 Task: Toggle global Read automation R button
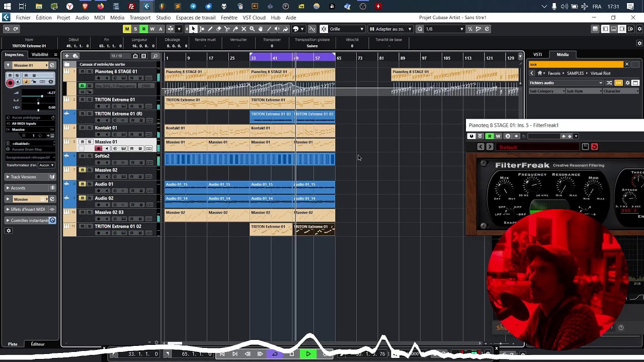point(144,29)
